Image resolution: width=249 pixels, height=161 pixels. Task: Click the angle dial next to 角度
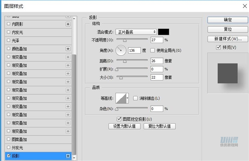point(121,51)
